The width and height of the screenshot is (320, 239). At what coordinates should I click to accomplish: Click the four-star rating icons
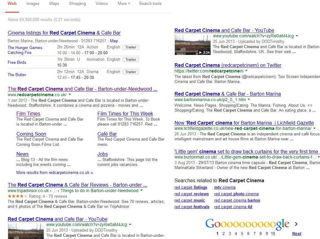tap(17, 196)
